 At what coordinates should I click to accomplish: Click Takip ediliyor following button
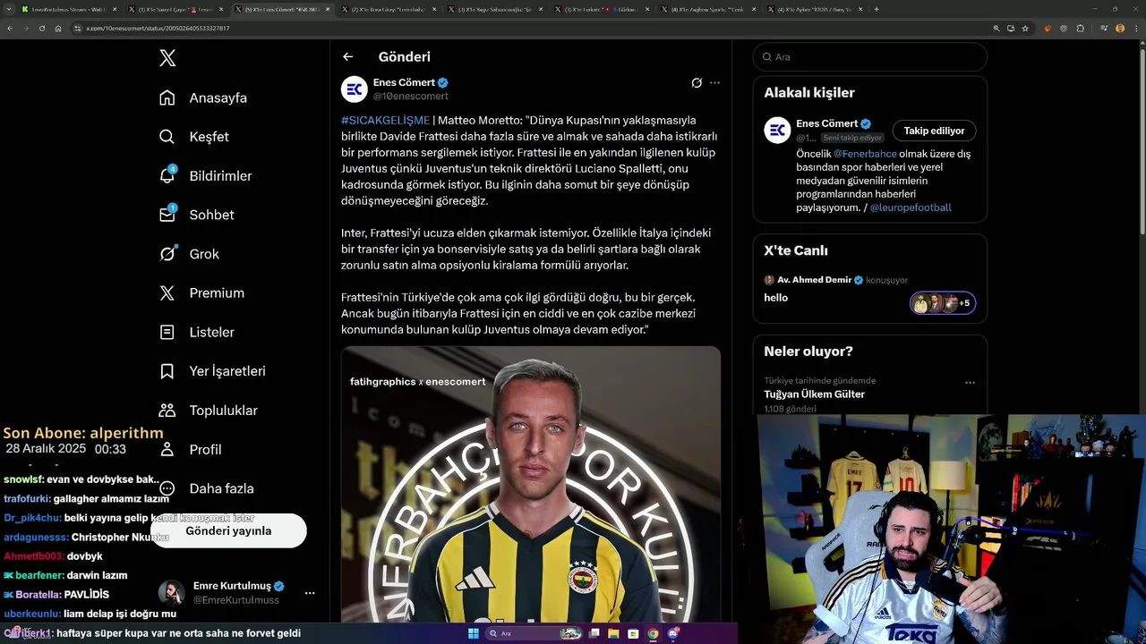coord(934,131)
